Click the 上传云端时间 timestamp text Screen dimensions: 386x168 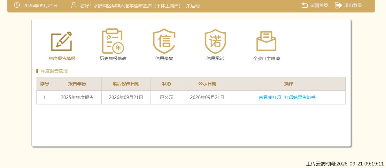click(x=345, y=164)
